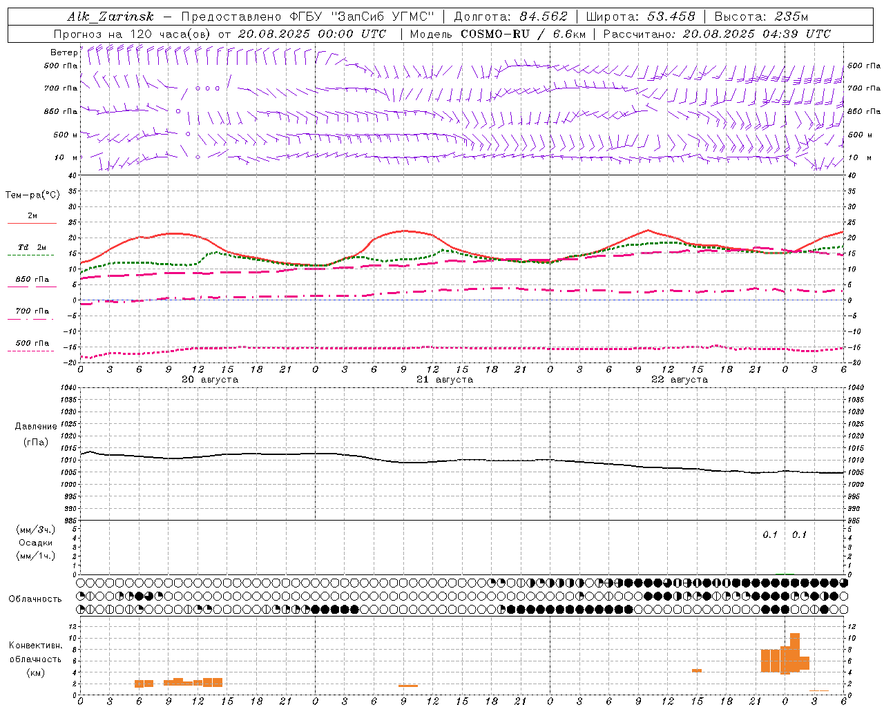
Task: Click the 'Конвективн.' convective cloud label
Action: [35, 646]
